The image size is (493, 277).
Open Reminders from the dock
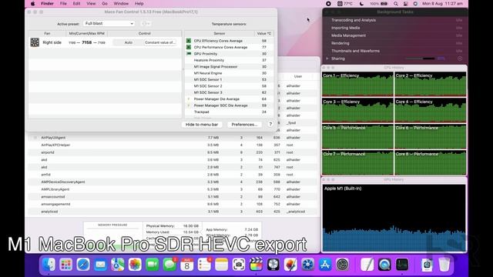click(204, 265)
